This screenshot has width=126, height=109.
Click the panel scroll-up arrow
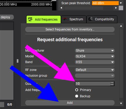pos(121,26)
